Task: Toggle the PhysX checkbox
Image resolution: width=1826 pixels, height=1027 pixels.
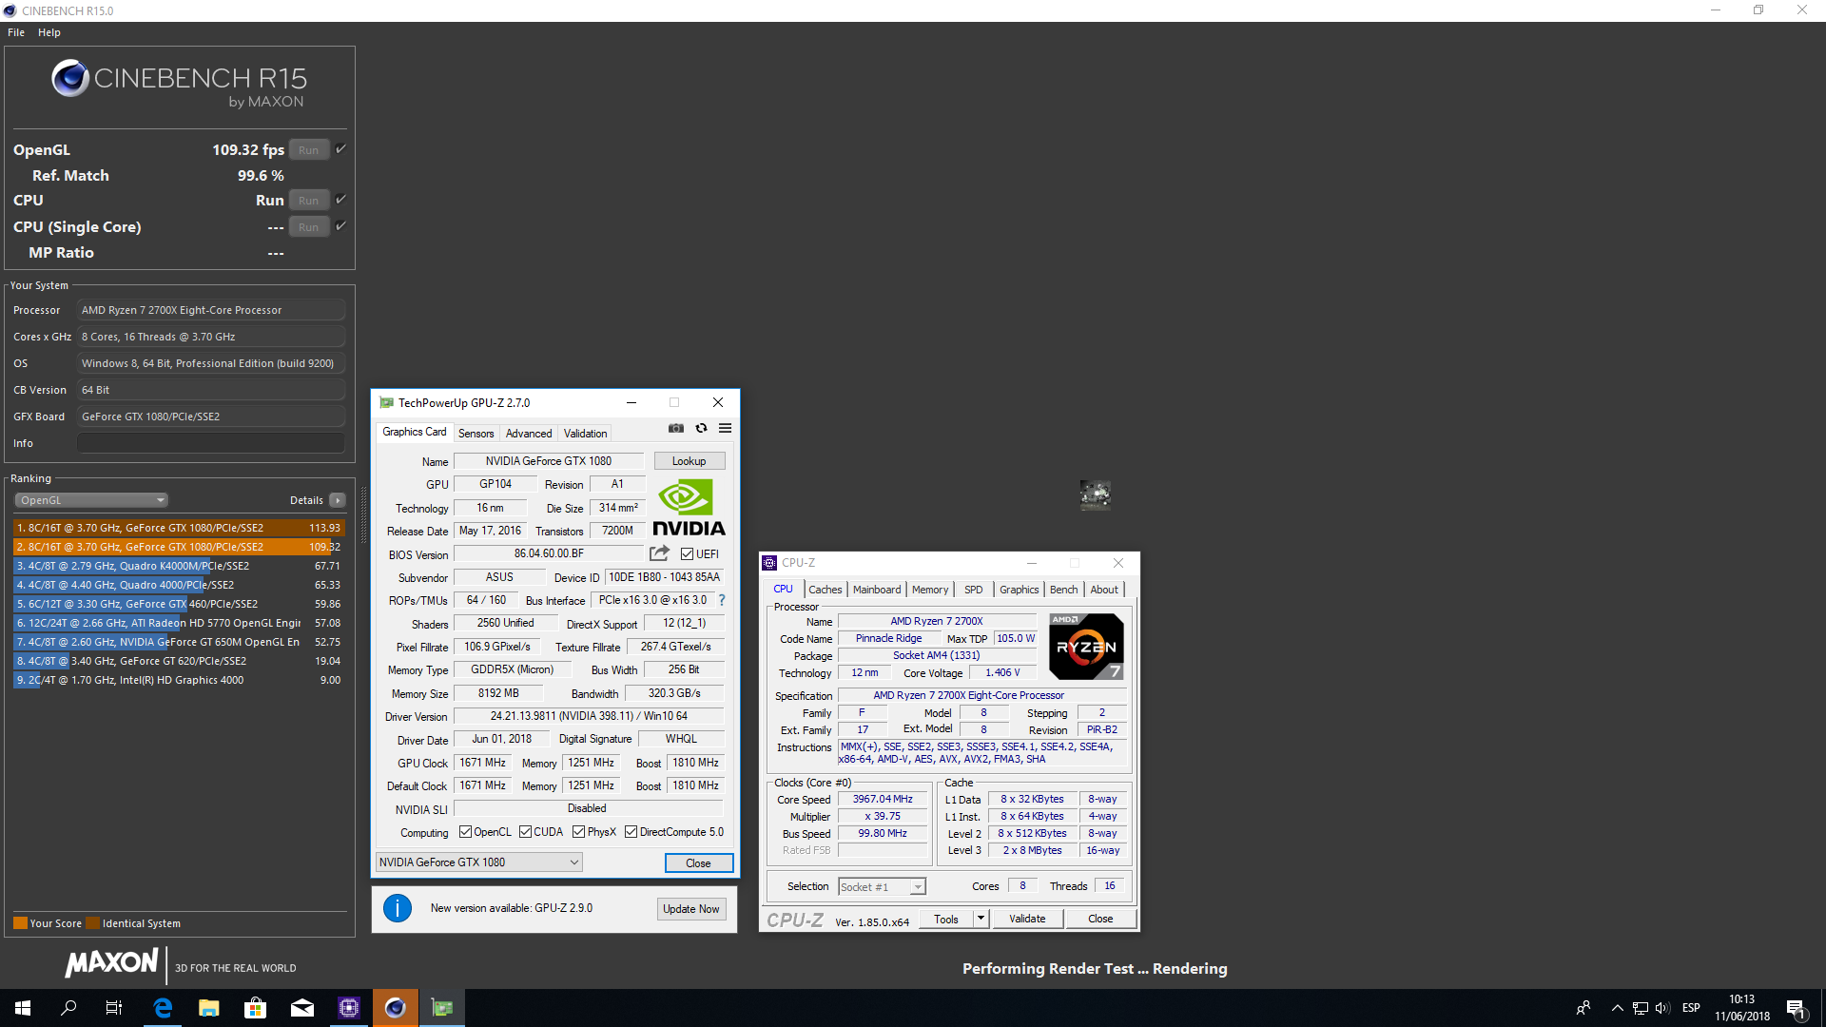Action: (x=578, y=832)
